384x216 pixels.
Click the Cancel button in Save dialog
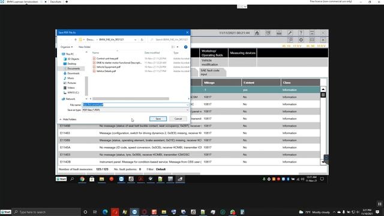tap(178, 119)
